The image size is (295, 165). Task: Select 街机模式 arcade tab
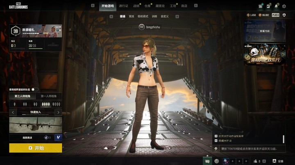(143, 16)
